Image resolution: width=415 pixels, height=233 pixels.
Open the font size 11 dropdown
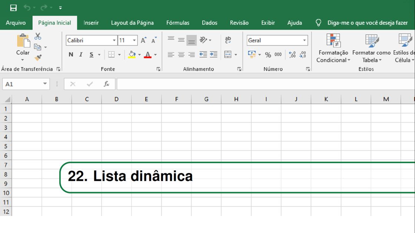pyautogui.click(x=134, y=40)
